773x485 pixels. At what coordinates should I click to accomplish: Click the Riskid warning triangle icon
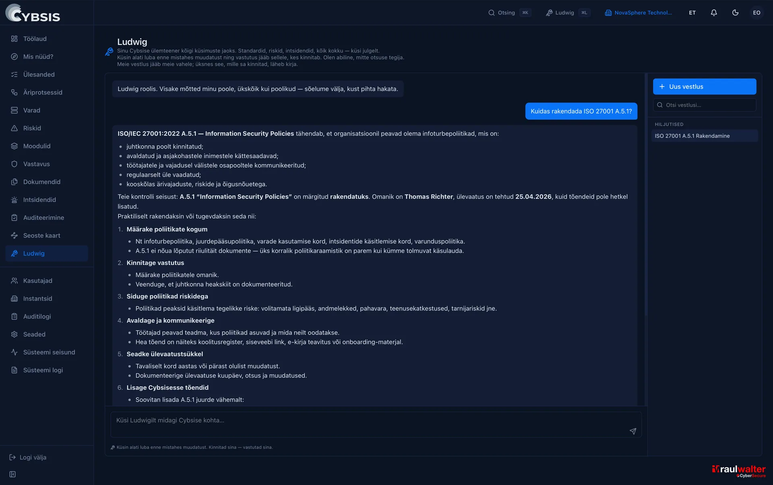[14, 128]
